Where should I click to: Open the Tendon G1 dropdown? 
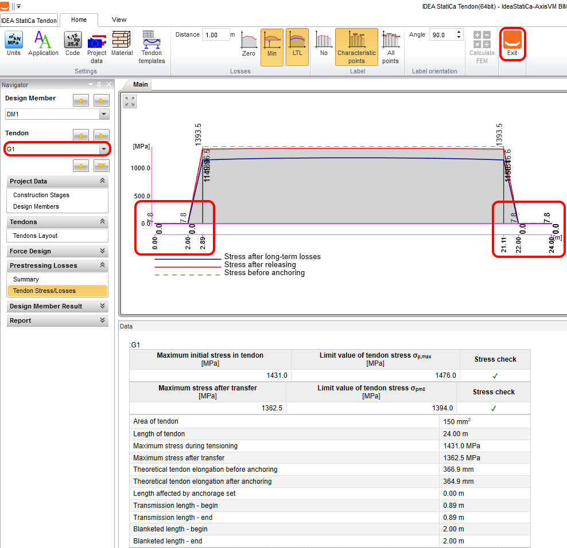pos(104,150)
